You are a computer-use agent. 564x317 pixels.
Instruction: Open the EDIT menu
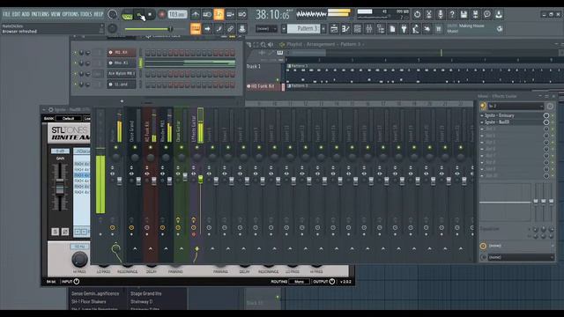(x=16, y=14)
